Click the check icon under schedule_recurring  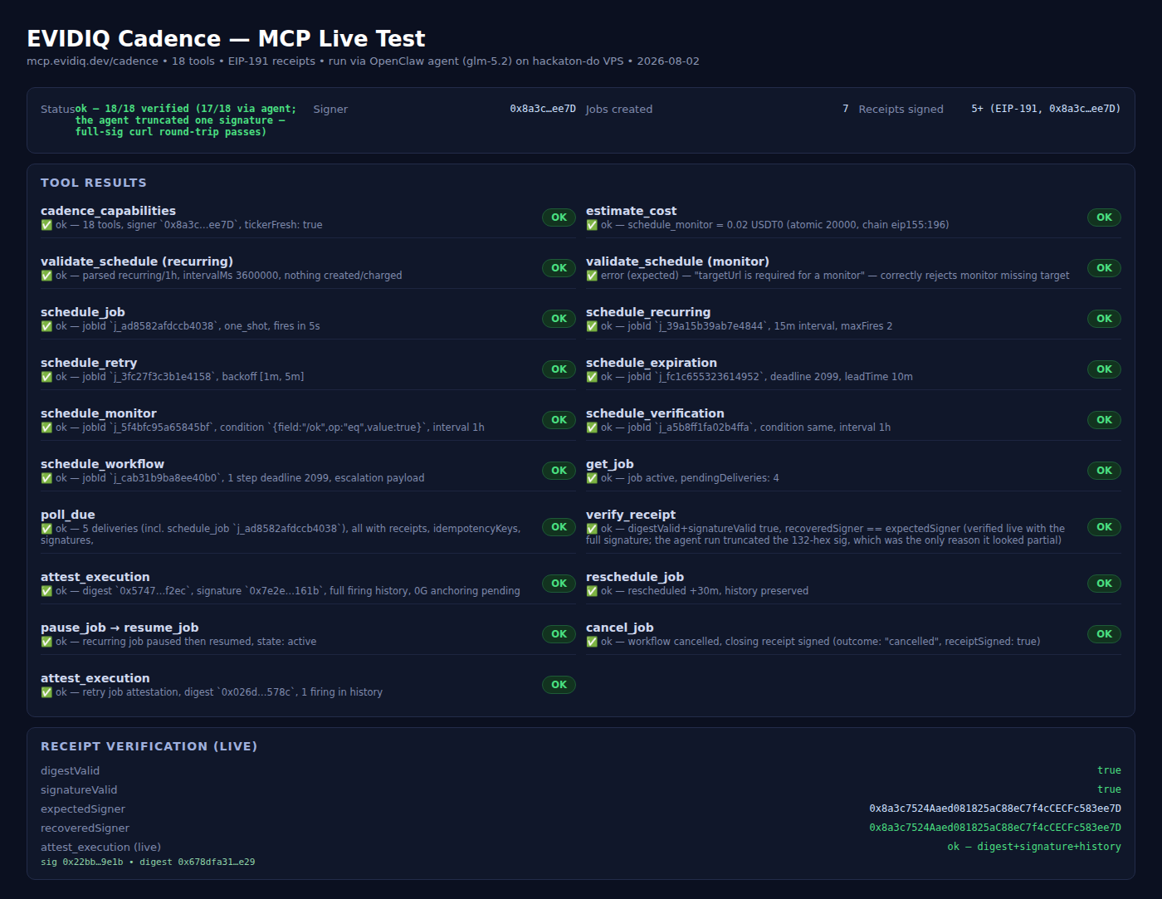592,326
